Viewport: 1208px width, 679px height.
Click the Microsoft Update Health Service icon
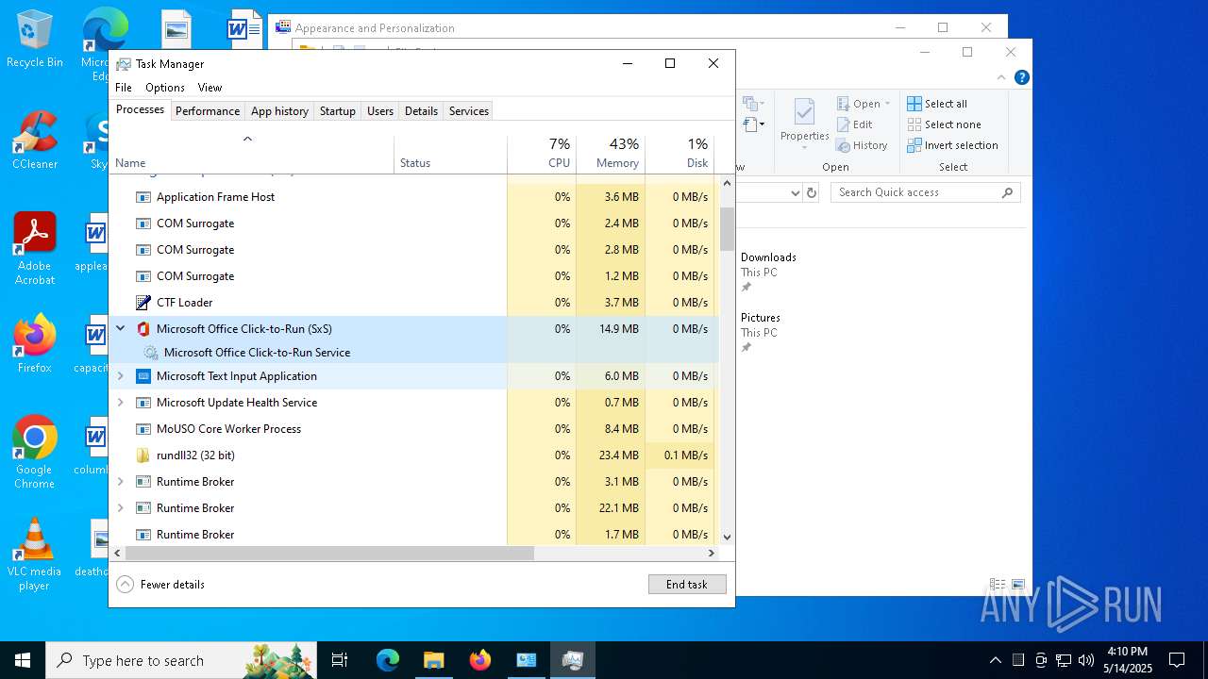pyautogui.click(x=143, y=403)
